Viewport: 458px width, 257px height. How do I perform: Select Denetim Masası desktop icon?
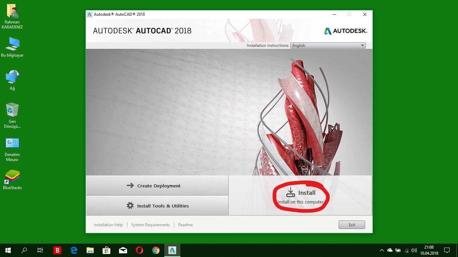[x=12, y=149]
